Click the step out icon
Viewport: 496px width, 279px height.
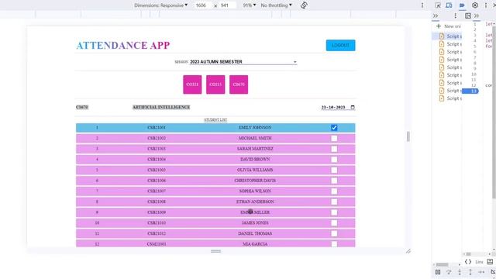coord(470,272)
